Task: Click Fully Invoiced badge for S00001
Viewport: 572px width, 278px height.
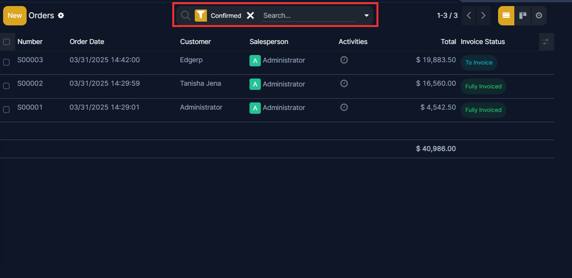Action: tap(483, 110)
